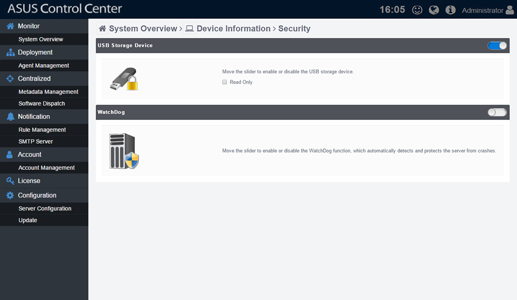
Task: Open Software Dispatch menu item
Action: tap(41, 103)
